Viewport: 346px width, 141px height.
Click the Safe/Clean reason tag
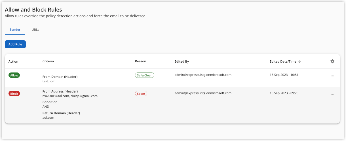[145, 75]
